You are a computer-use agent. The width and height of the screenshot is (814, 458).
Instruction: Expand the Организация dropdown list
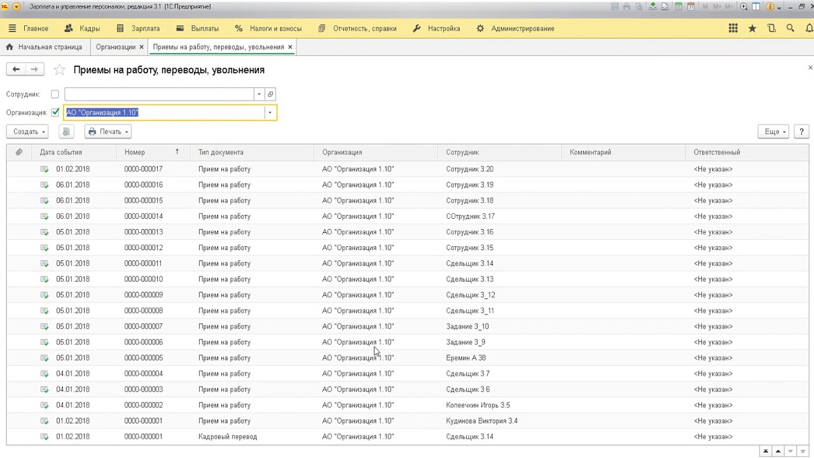270,113
